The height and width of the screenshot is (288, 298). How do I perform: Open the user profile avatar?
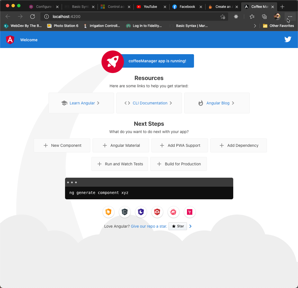(x=277, y=17)
